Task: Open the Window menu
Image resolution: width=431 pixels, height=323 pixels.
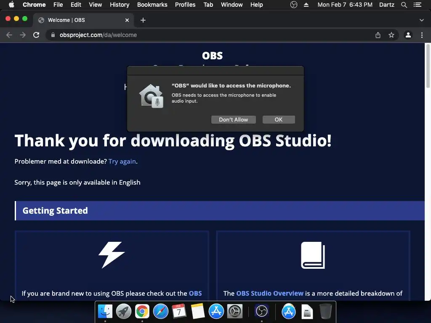Action: pyautogui.click(x=232, y=5)
